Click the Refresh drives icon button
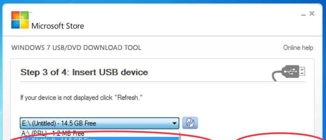Image resolution: width=326 pixels, height=140 pixels. tap(190, 123)
